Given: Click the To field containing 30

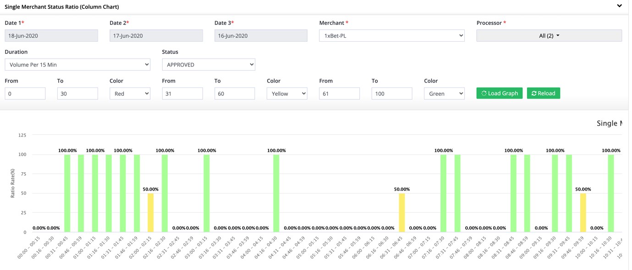Looking at the screenshot, I should point(77,94).
